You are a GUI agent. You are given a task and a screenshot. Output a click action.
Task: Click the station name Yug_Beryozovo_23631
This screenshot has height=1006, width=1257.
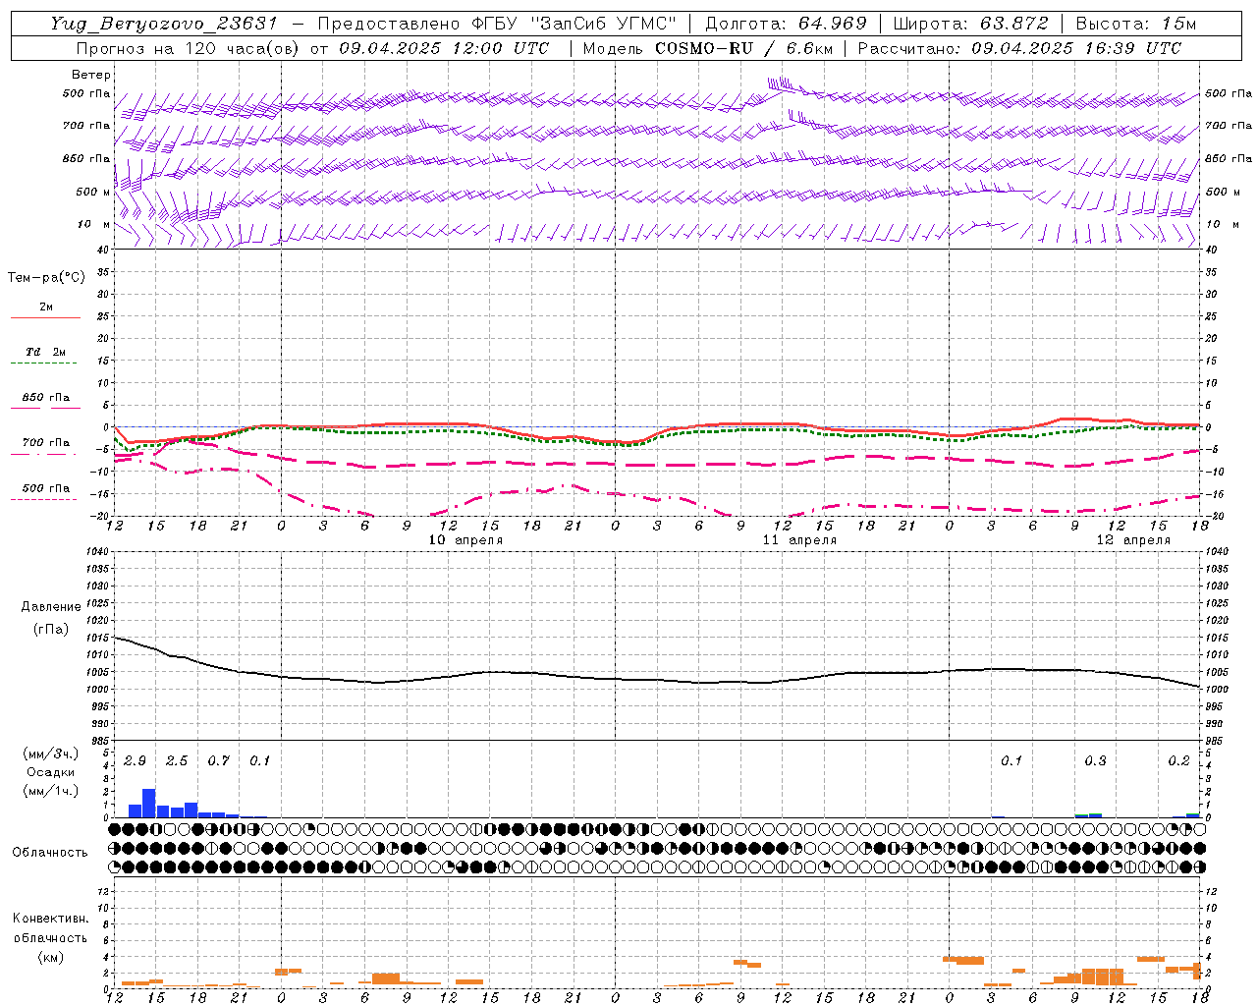(164, 24)
